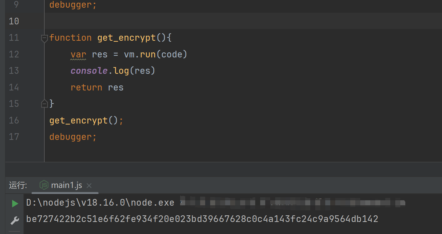This screenshot has width=442, height=234.
Task: Collapse the get_encrypt function fold marker
Action: point(44,38)
